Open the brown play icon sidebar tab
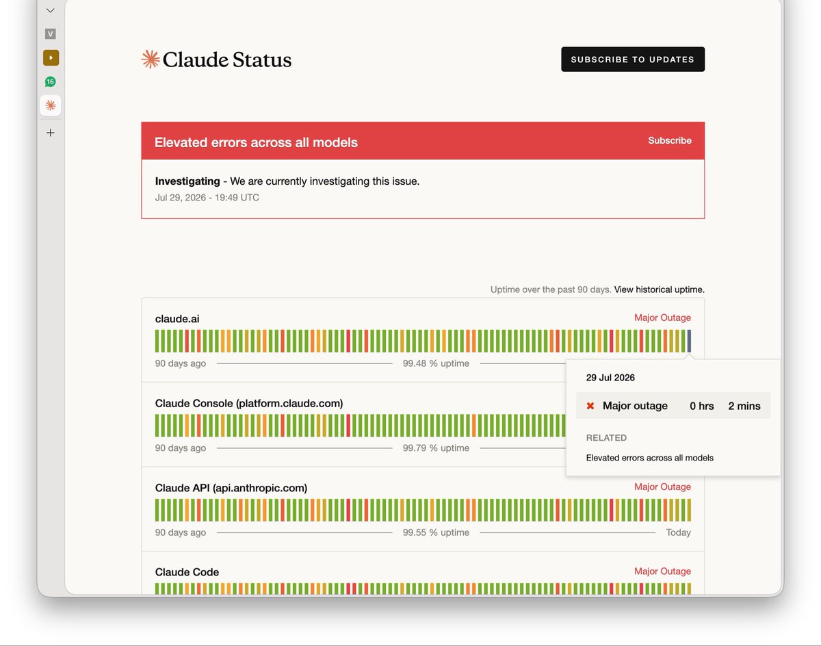This screenshot has width=821, height=646. [x=51, y=57]
